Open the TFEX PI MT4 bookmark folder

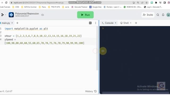pos(54,7)
